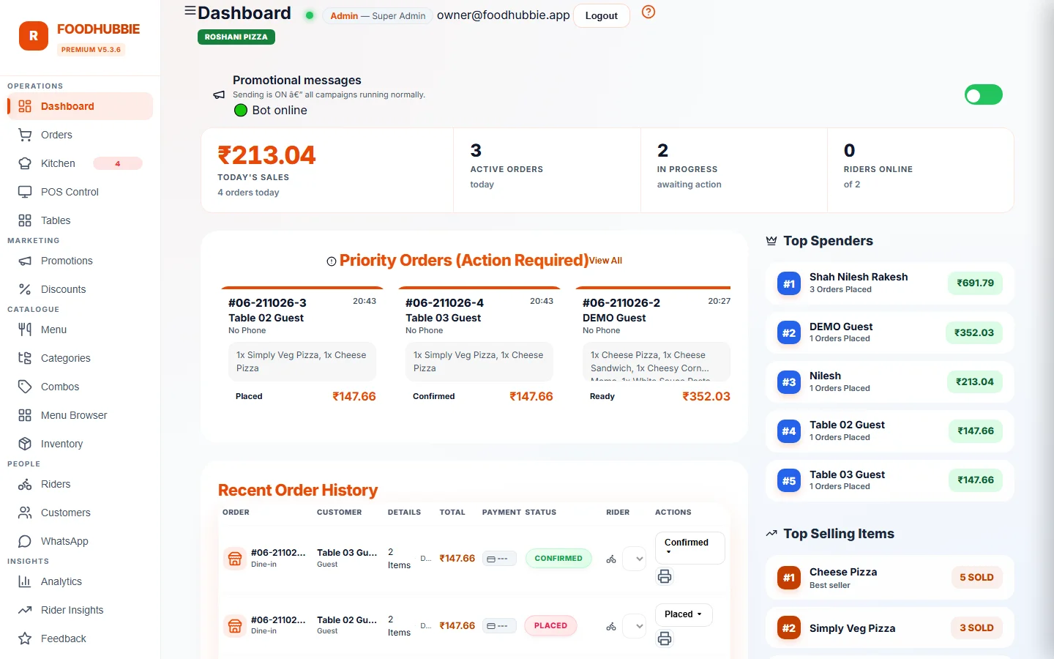1054x659 pixels.
Task: Click the crown icon beside Top Spenders
Action: click(x=771, y=241)
